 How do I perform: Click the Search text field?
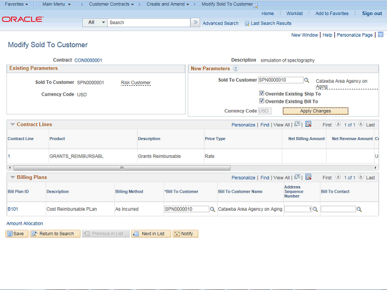pyautogui.click(x=149, y=22)
